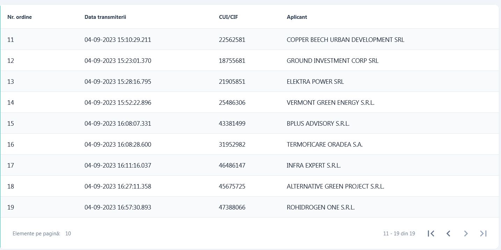Select the VERMONT GREEN ENERGY S.R.L. row
The image size is (501, 250).
331,103
